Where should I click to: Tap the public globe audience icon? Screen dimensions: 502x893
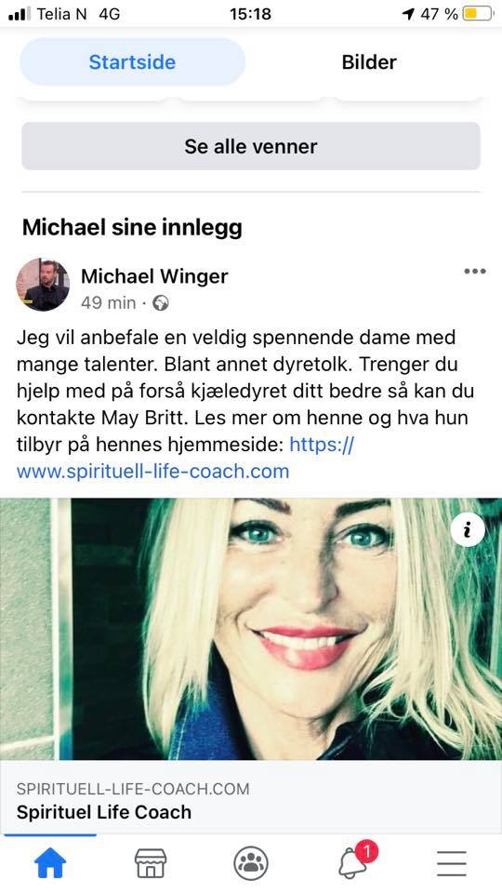click(161, 303)
